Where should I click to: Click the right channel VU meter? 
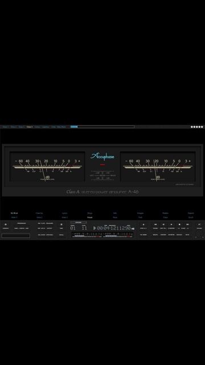tap(158, 167)
